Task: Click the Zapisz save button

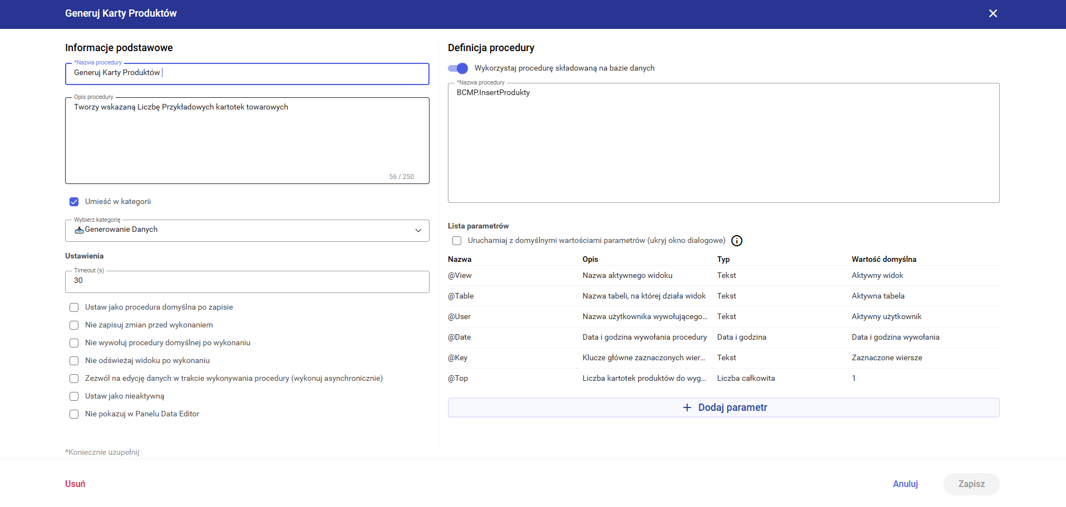Action: click(x=971, y=484)
